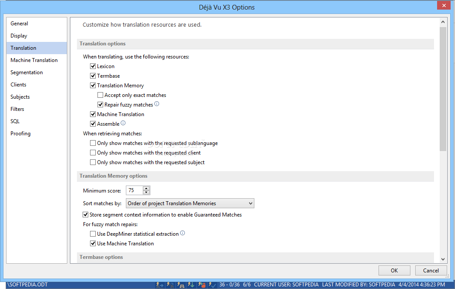Screen dimensions: 455x289
Task: Switch to the Filters options page
Action: click(37, 109)
